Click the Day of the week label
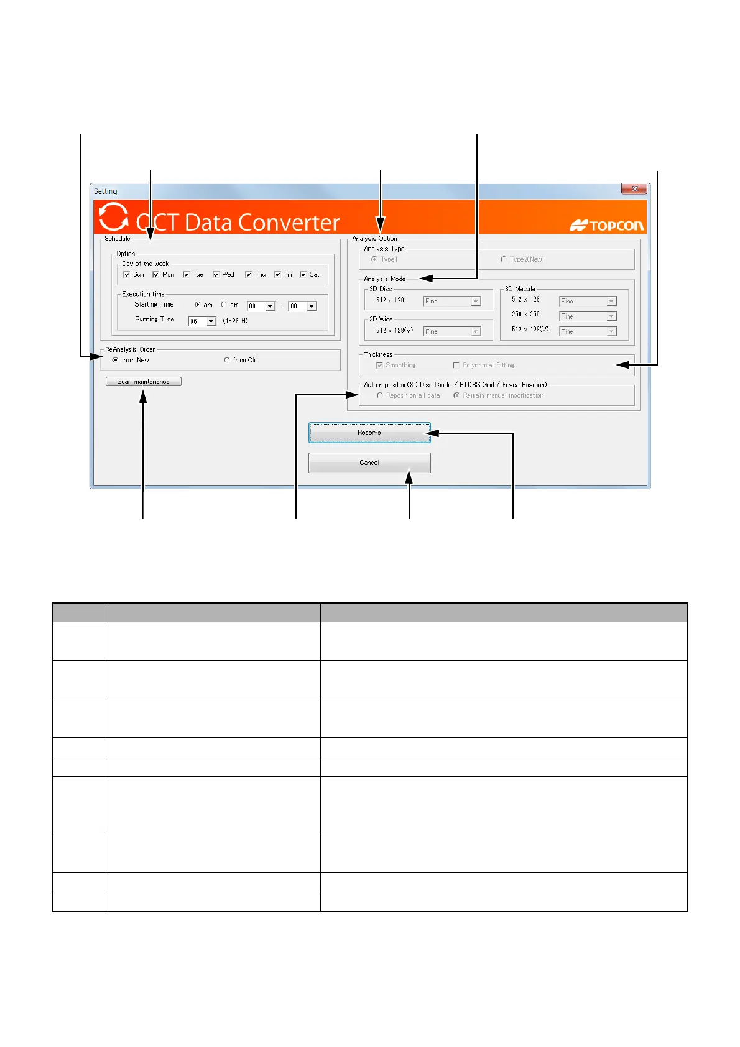This screenshot has height=1047, width=740. pyautogui.click(x=146, y=264)
